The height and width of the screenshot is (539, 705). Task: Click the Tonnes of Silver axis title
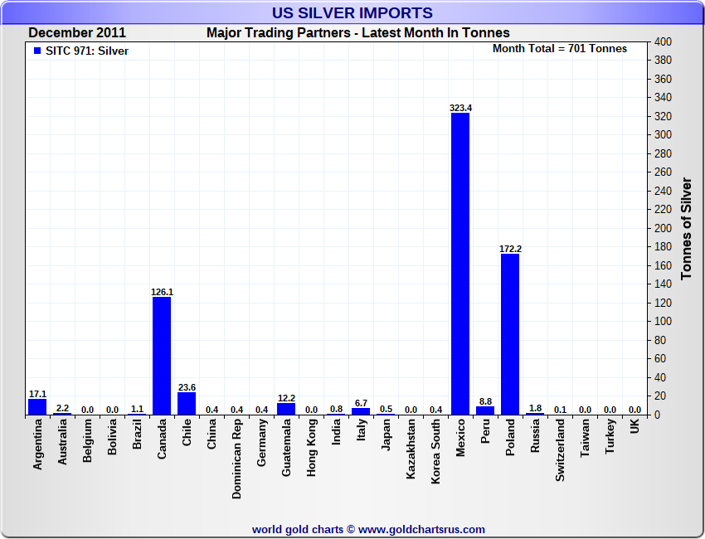pyautogui.click(x=686, y=228)
